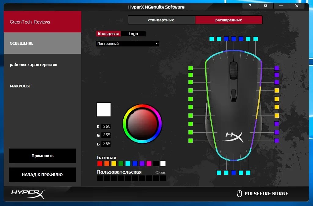Click the HyperX logo in bottom bar
313x206 pixels.
[x=28, y=194]
